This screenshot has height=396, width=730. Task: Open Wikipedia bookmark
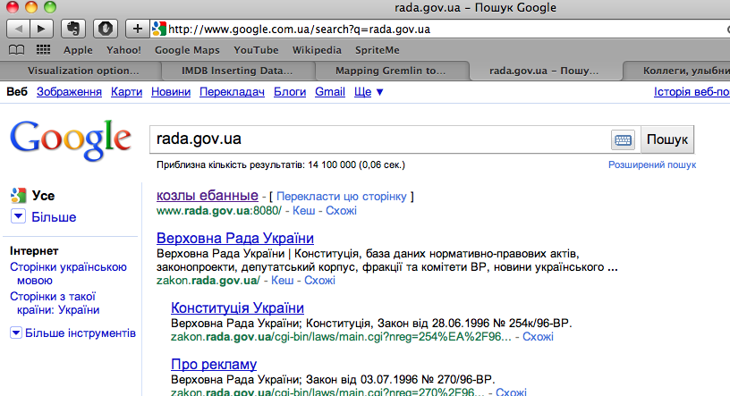pos(317,50)
